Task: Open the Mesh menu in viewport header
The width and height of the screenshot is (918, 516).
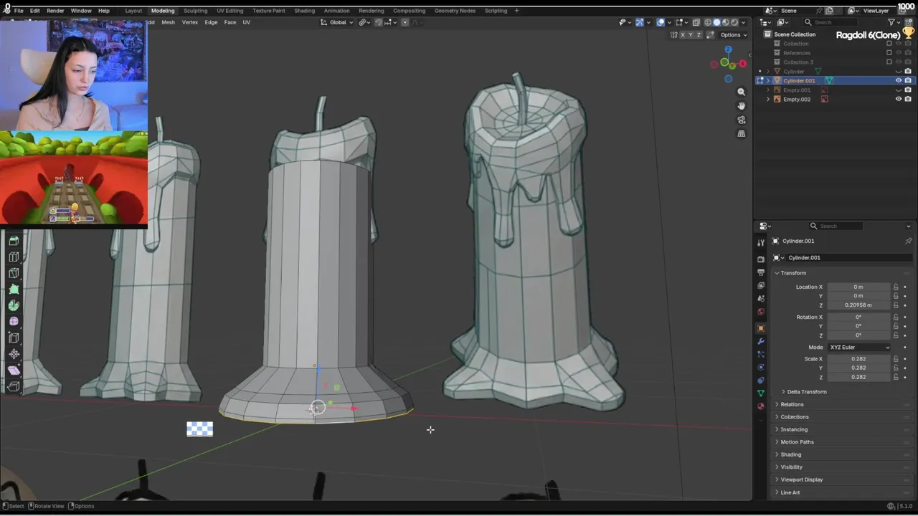Action: tap(168, 22)
